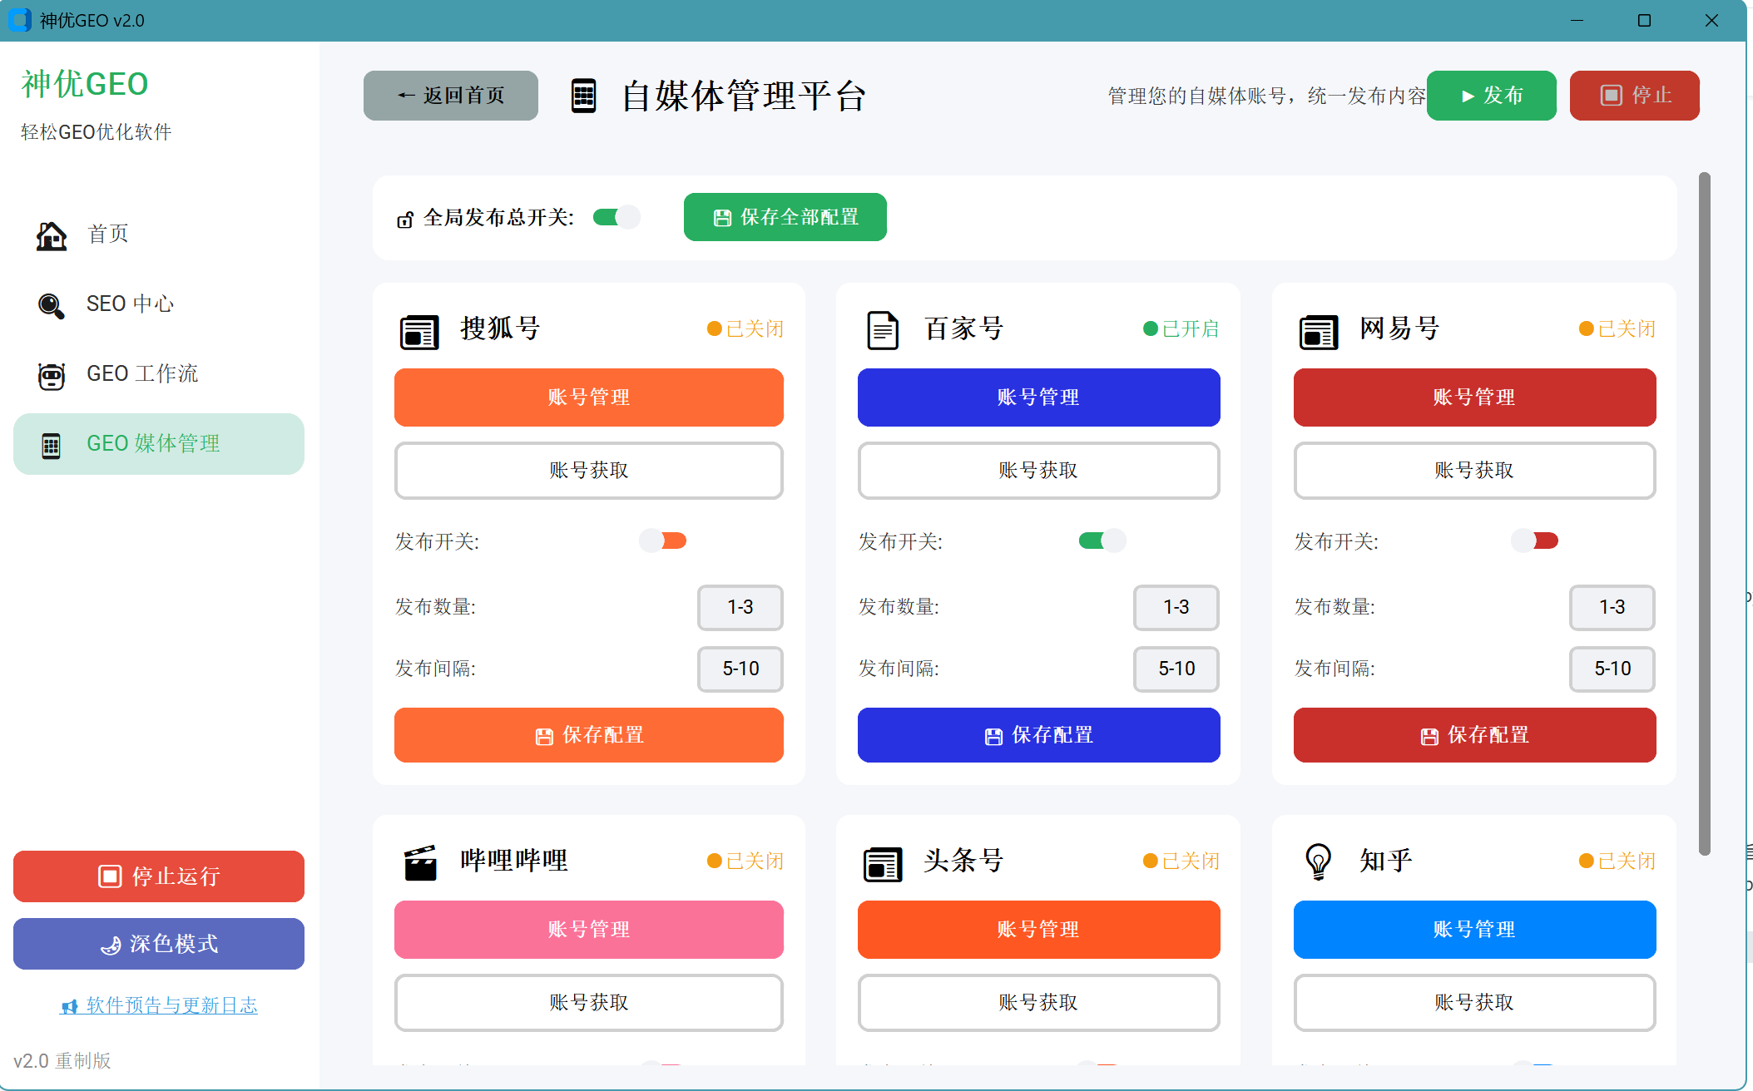
Task: Click 搜狐号 账号获取 button
Action: pos(589,471)
